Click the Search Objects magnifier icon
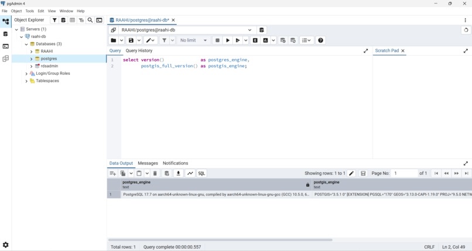472x251 pixels. tap(90, 20)
